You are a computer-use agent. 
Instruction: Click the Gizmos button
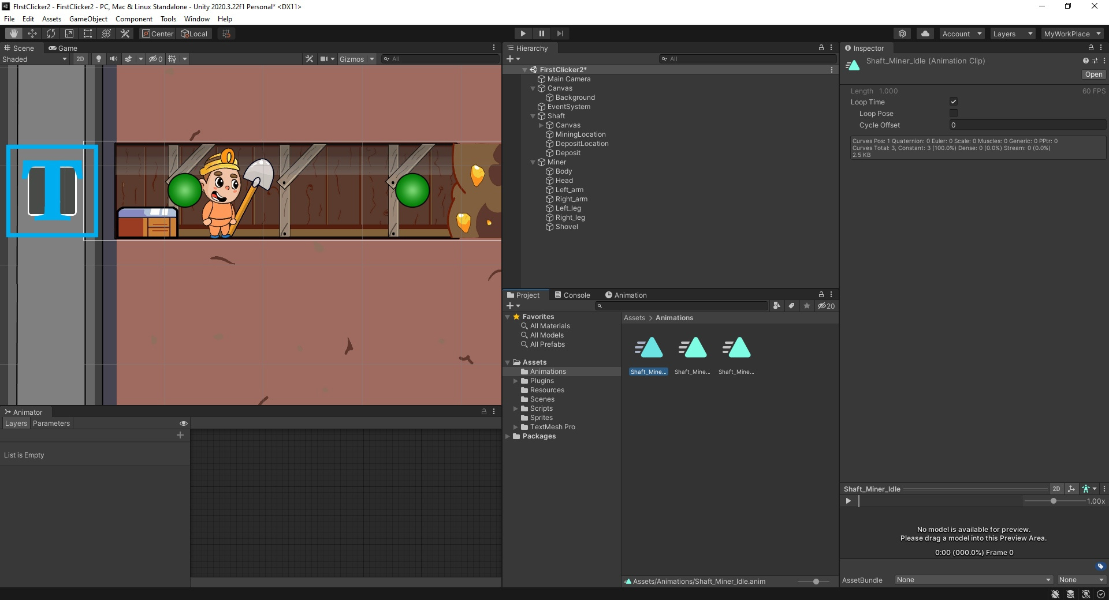coord(352,59)
